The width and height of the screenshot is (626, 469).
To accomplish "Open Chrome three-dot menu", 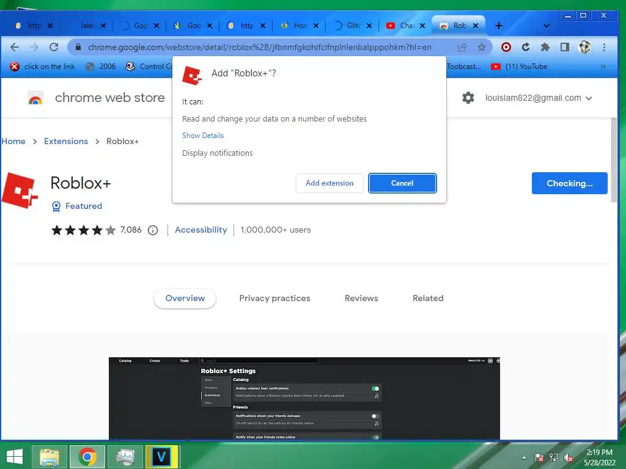I will pyautogui.click(x=604, y=47).
